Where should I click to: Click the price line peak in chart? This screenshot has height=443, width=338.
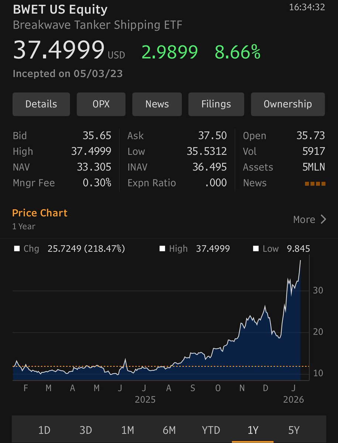300,261
